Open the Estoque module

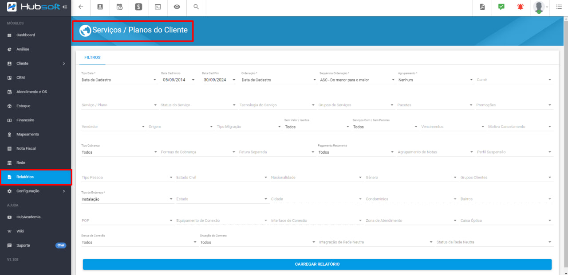(35, 106)
